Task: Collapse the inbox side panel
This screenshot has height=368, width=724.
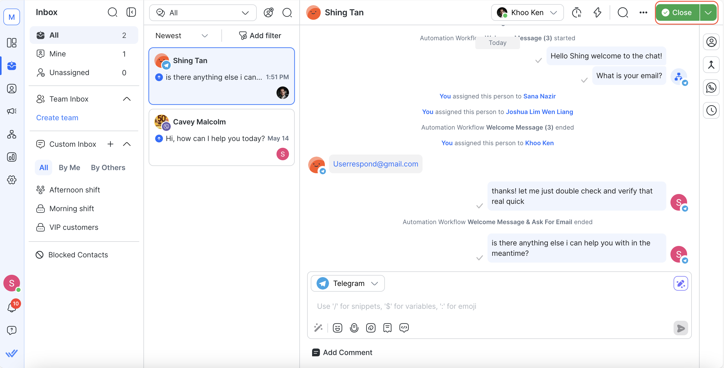Action: click(131, 12)
